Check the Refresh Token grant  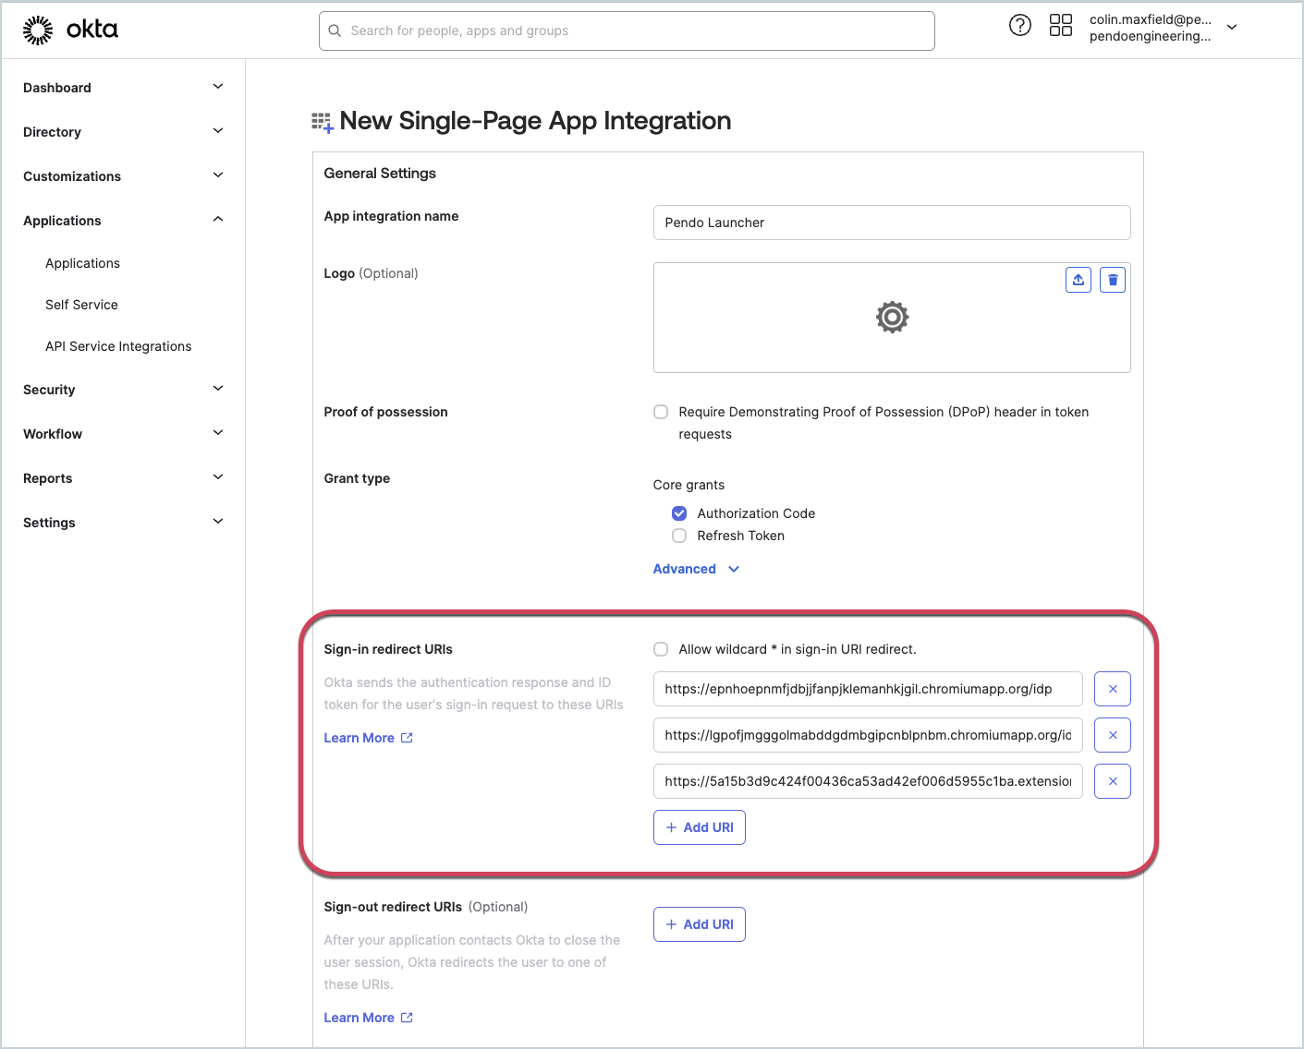[679, 536]
